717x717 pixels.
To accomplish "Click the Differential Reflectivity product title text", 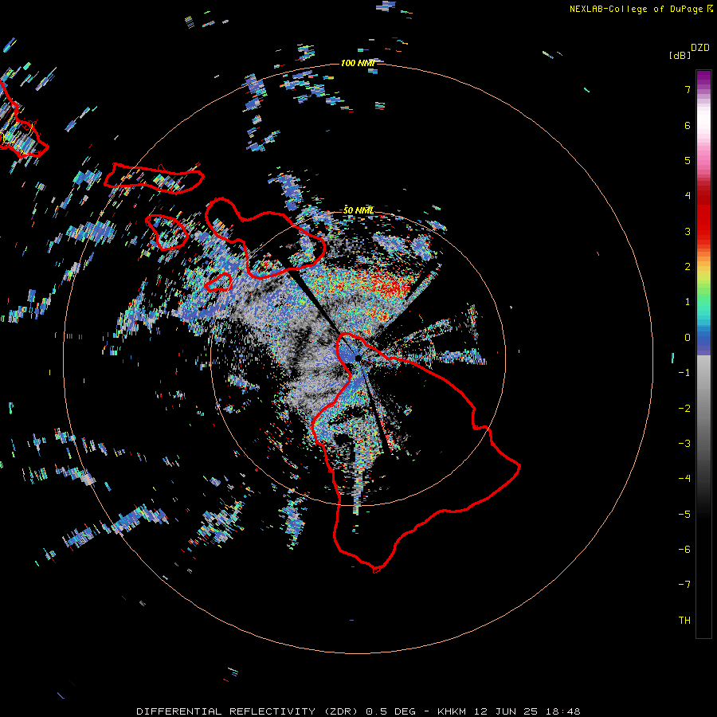I will tap(358, 711).
